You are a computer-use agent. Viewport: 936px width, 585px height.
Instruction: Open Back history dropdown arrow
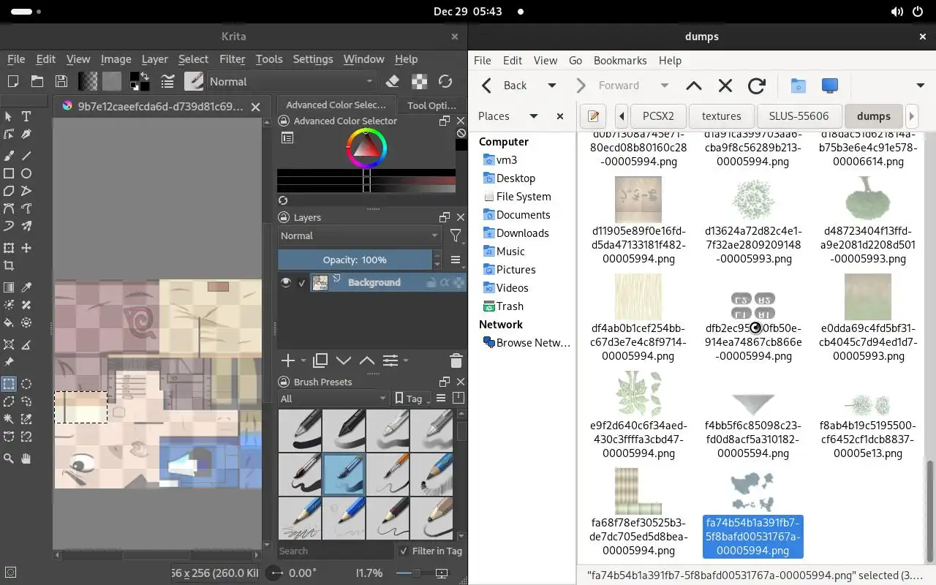pyautogui.click(x=552, y=86)
